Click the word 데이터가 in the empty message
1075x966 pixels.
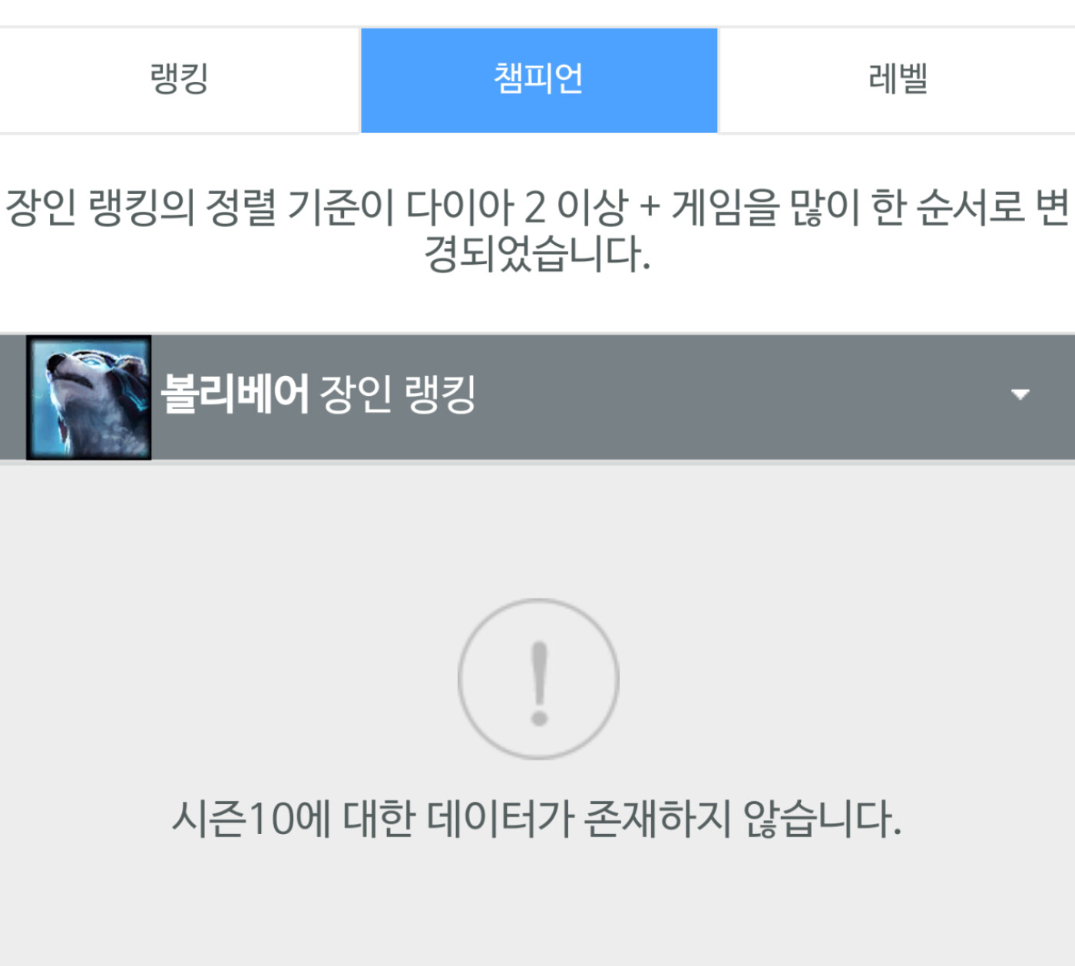pyautogui.click(x=500, y=819)
